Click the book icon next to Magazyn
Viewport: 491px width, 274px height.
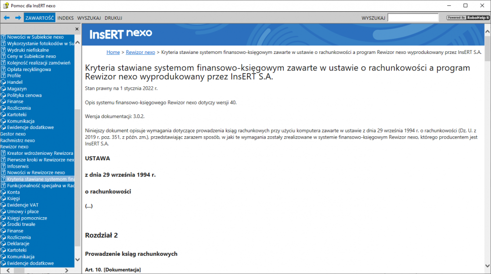point(3,89)
